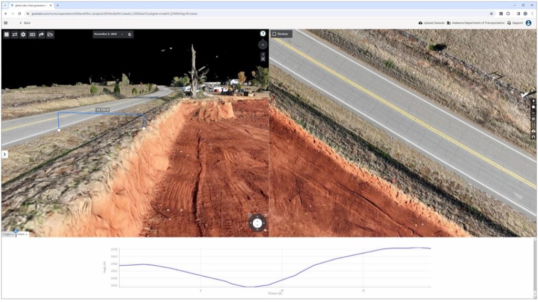Screen dimensions: 538x302
Task: Close the gNext Labs browser tab
Action: coord(51,5)
